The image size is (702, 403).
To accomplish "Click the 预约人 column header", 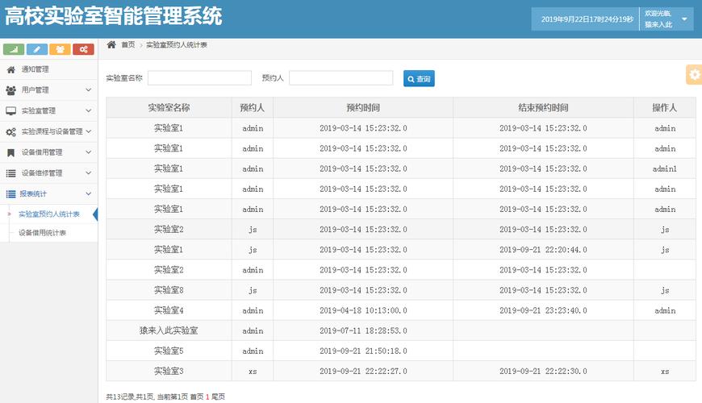I will tap(253, 108).
